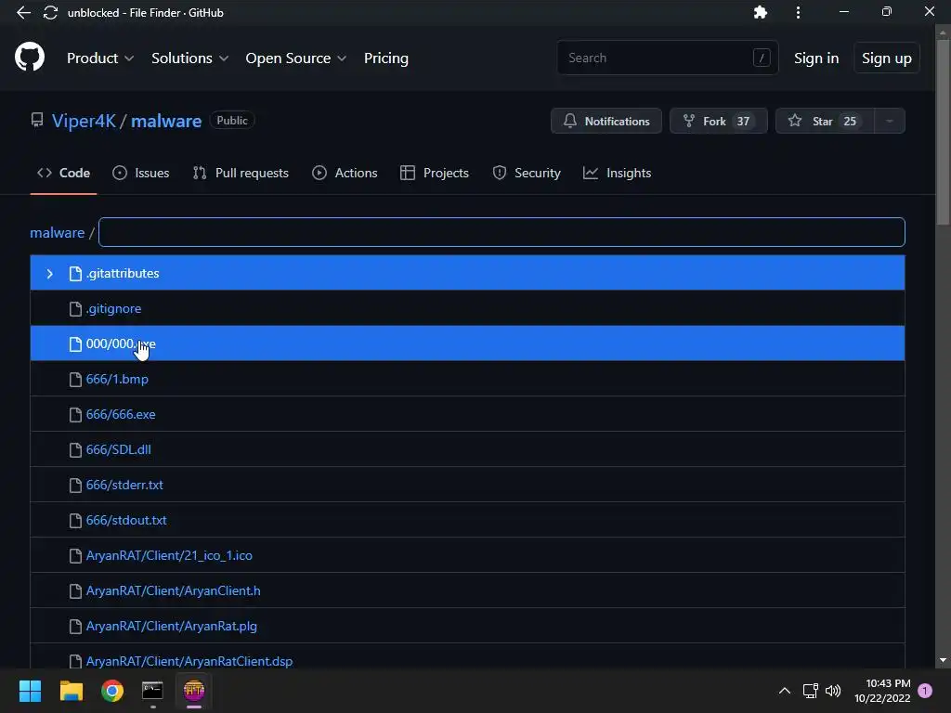Open 666/SDL.dll

click(x=118, y=450)
